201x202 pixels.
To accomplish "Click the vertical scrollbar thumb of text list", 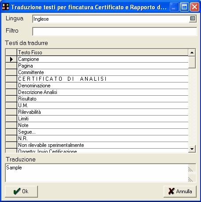I will pos(192,62).
